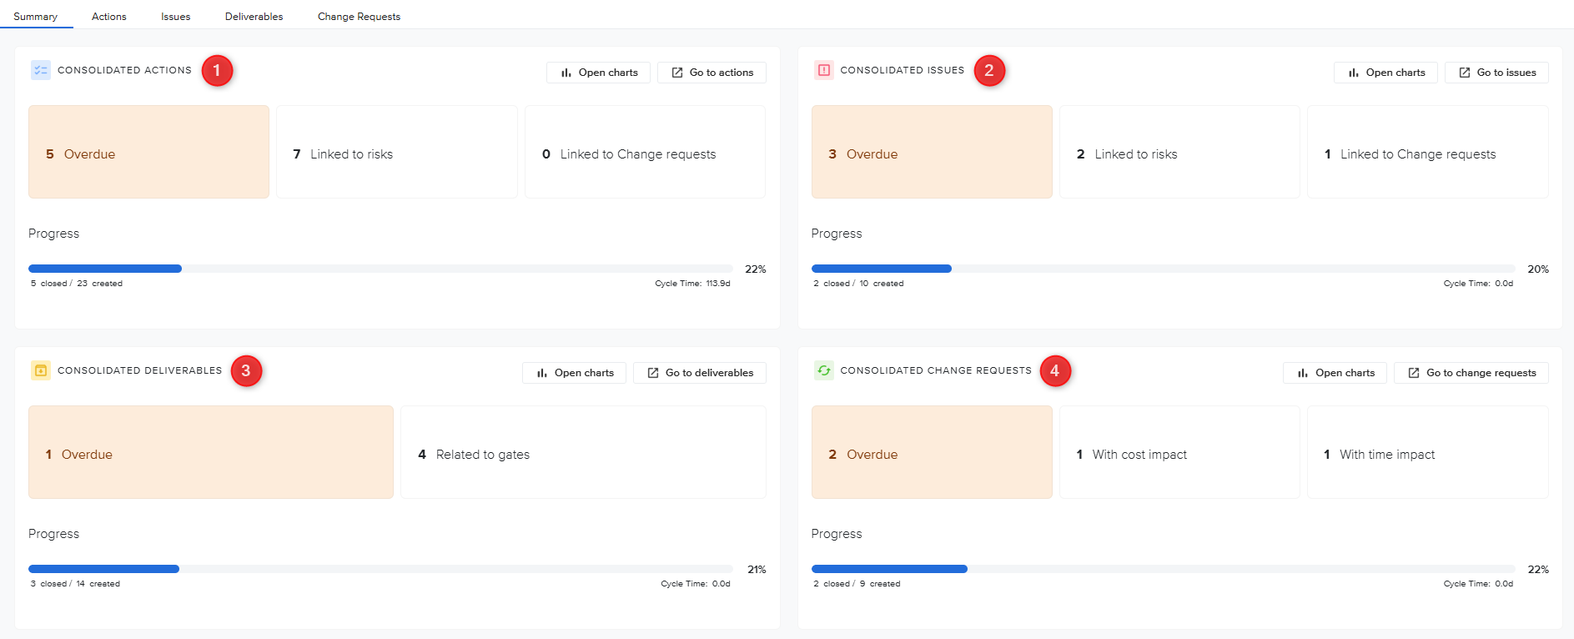Screen dimensions: 1574x639
Task: Select the 4 Related to gates card
Action: pyautogui.click(x=583, y=452)
